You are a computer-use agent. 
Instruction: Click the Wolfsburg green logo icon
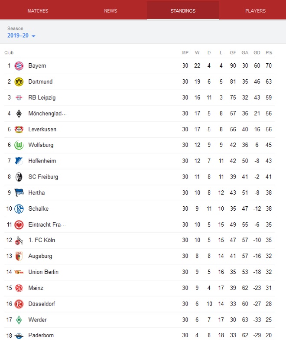pos(19,145)
